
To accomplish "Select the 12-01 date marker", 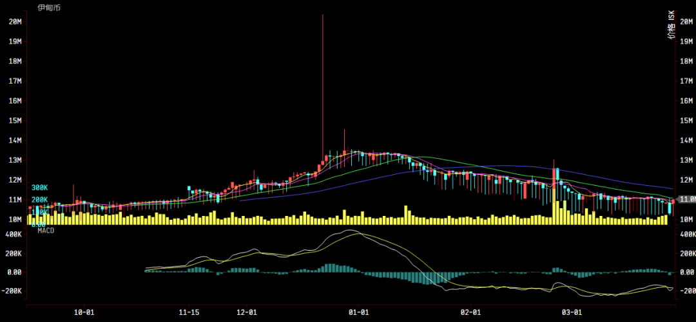I will pyautogui.click(x=247, y=312).
